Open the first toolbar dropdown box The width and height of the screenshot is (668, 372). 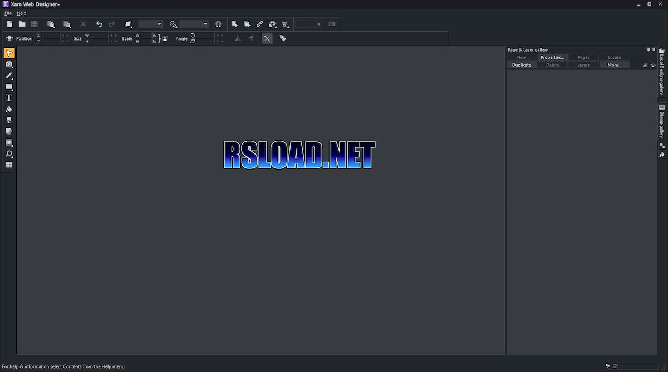150,24
